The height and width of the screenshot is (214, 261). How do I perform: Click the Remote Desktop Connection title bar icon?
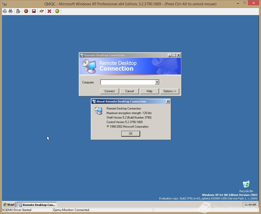82,55
